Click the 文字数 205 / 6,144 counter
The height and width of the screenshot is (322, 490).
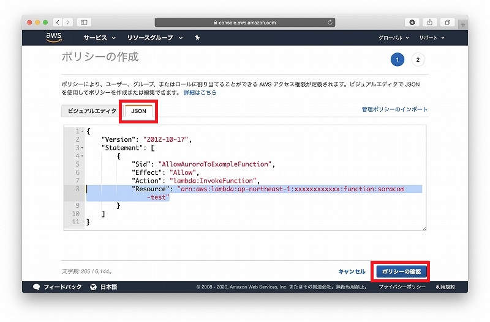click(x=87, y=271)
